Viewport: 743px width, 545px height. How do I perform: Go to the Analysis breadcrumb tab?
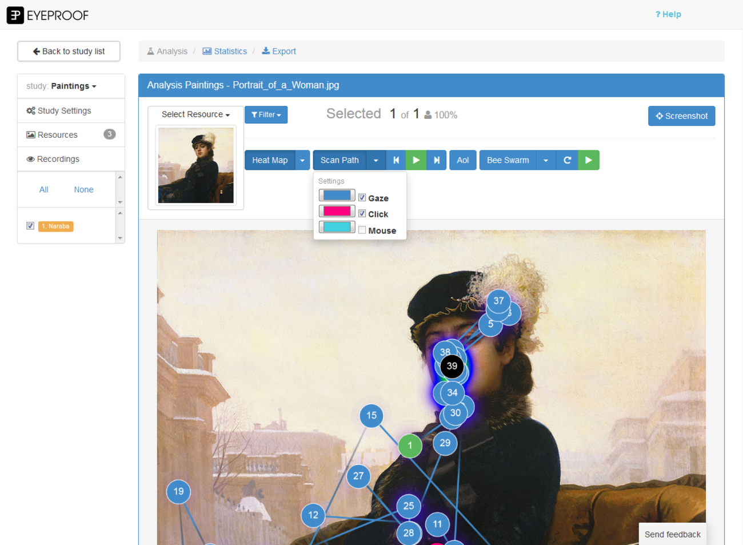coord(167,51)
